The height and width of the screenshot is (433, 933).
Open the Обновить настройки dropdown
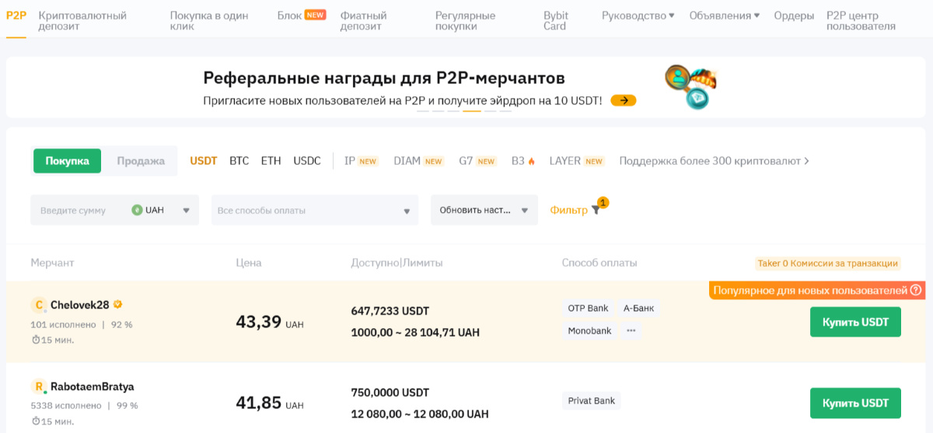click(x=484, y=211)
